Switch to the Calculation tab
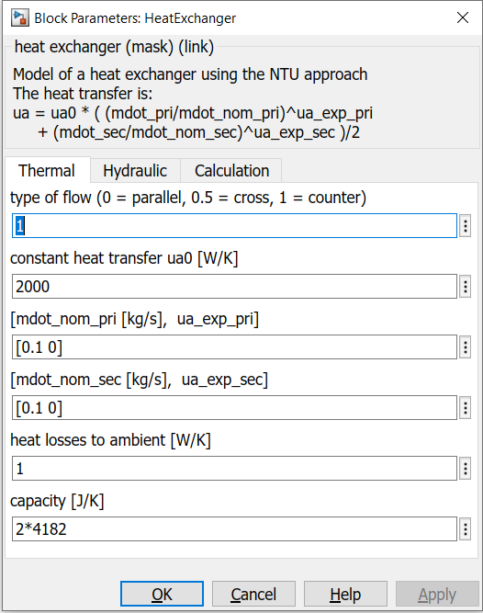 click(231, 170)
